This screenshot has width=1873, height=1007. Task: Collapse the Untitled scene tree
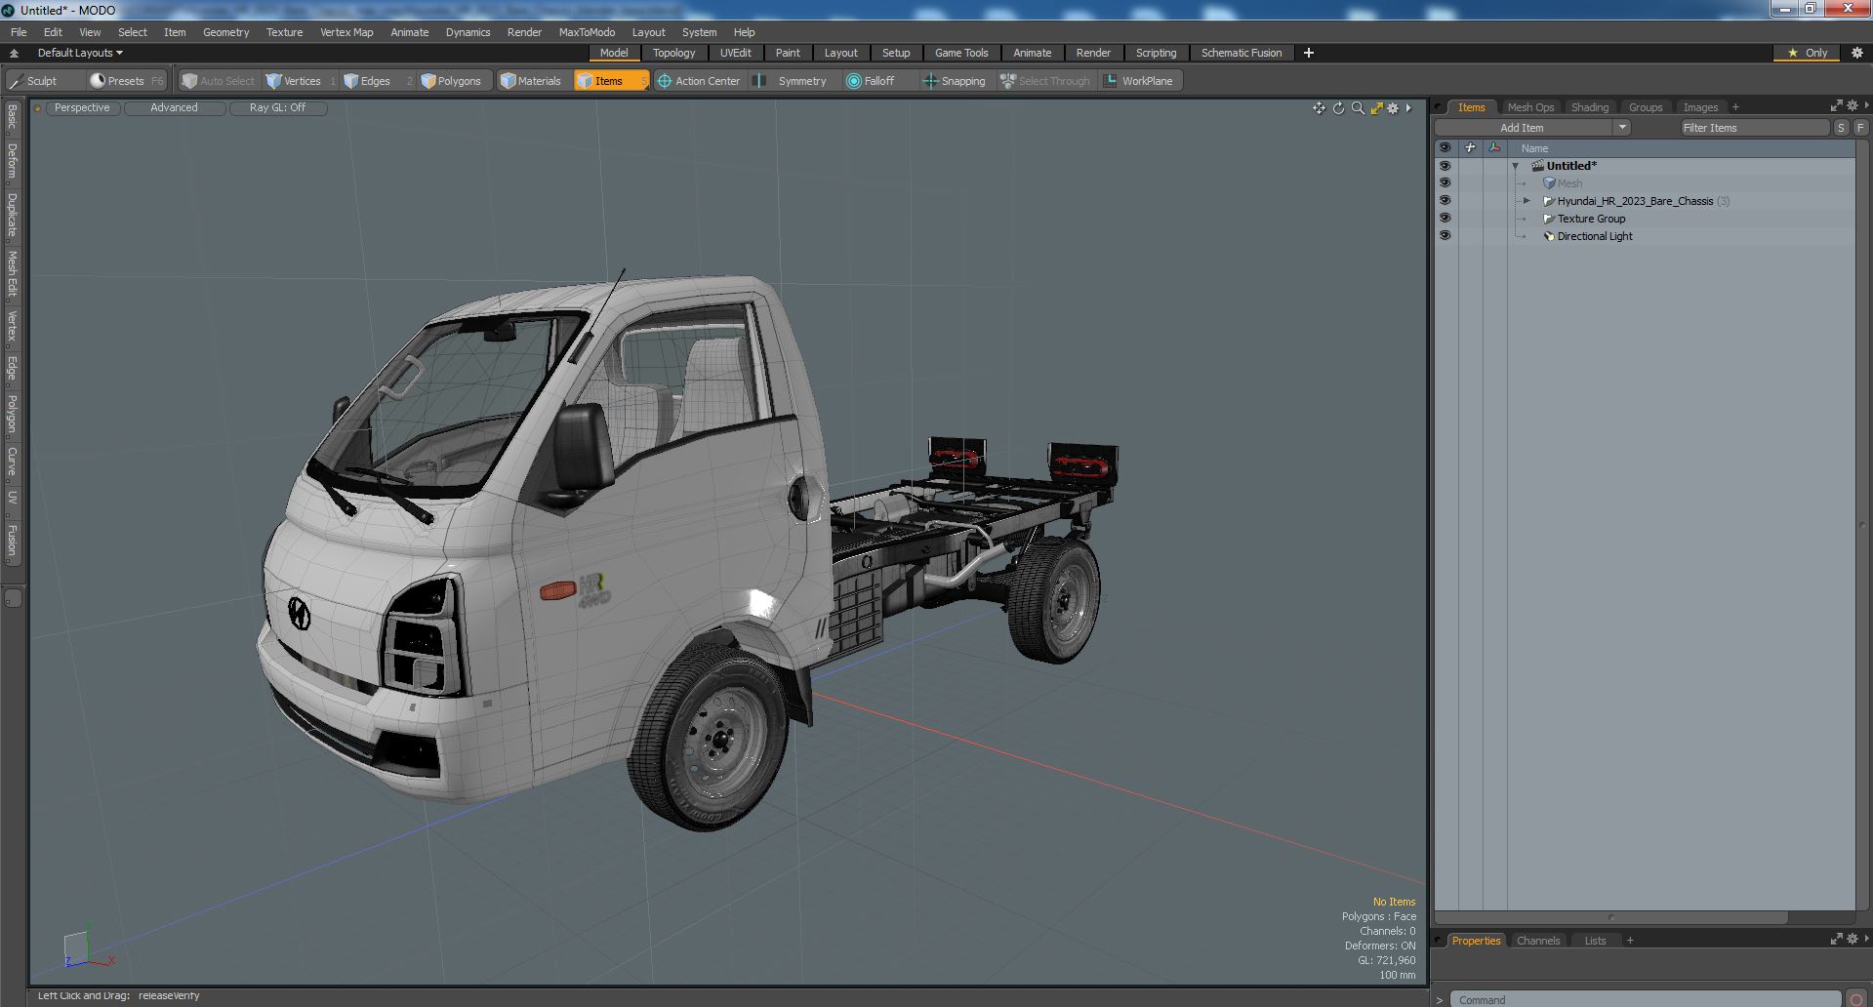1516,167
